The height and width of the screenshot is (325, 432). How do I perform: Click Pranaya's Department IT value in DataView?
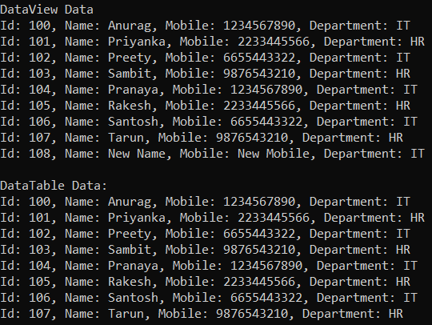[x=410, y=90]
